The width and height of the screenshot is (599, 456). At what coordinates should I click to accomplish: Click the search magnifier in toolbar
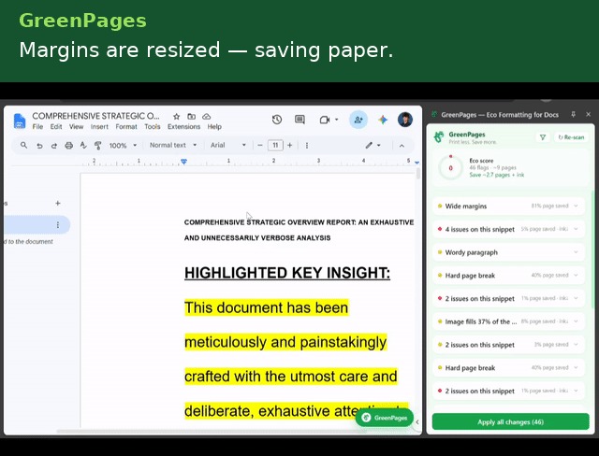click(23, 145)
